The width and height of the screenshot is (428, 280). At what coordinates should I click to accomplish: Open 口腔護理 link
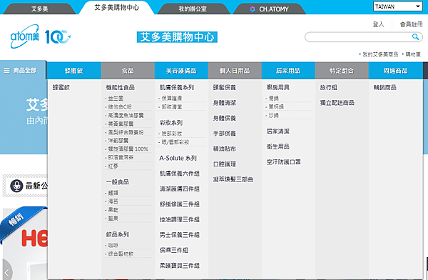(225, 164)
